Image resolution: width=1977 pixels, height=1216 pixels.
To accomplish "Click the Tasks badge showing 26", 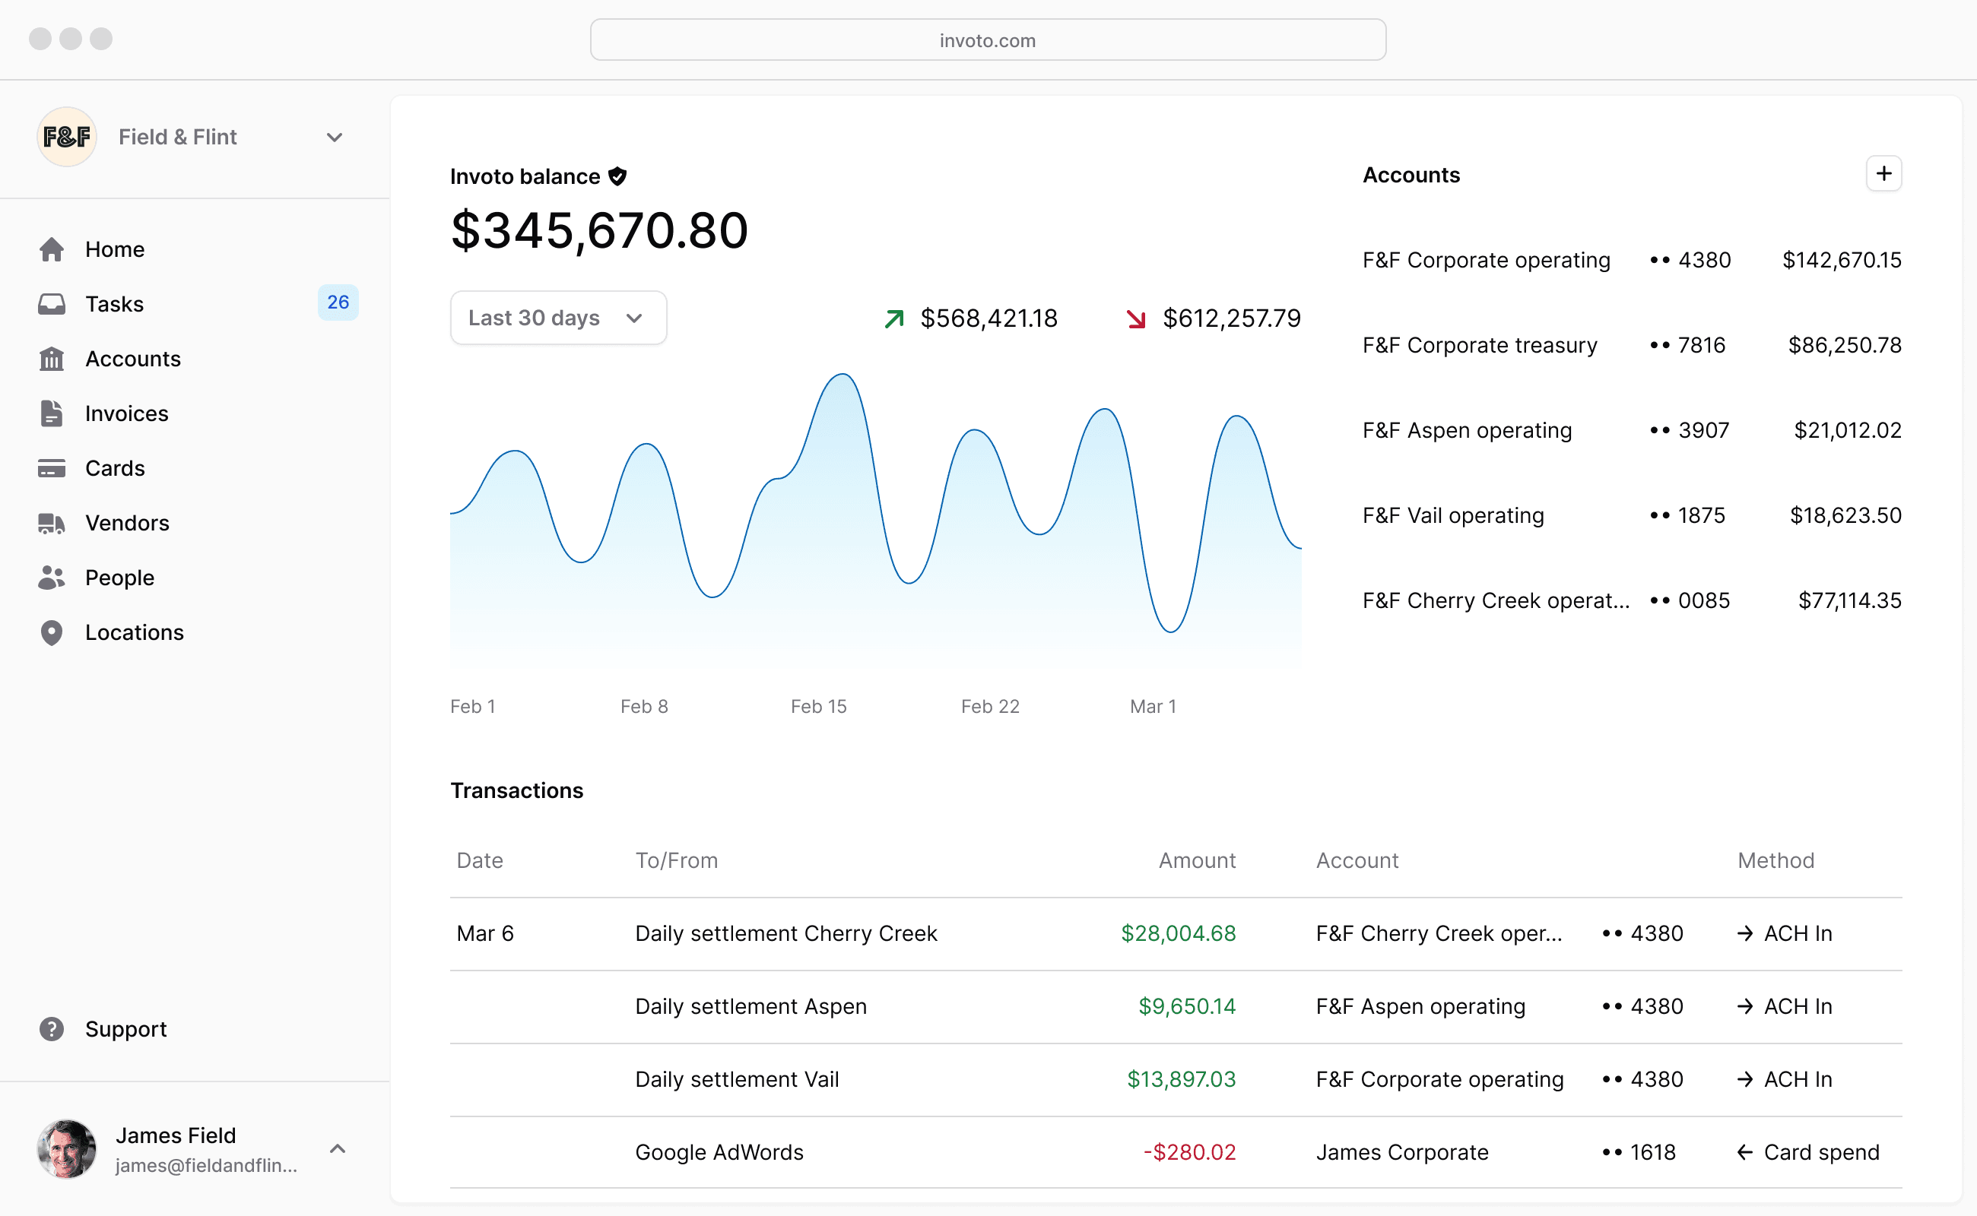I will coord(338,302).
